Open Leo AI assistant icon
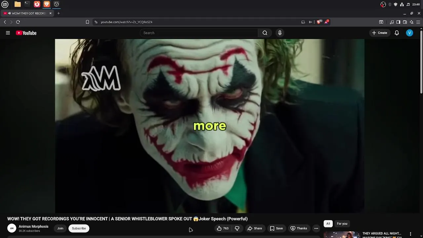The image size is (423, 238). (x=411, y=22)
